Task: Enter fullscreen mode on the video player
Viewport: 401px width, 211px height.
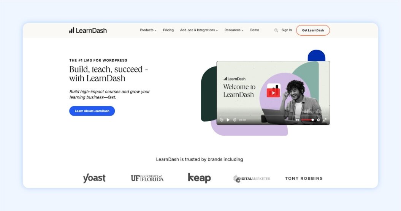Action: coord(325,120)
